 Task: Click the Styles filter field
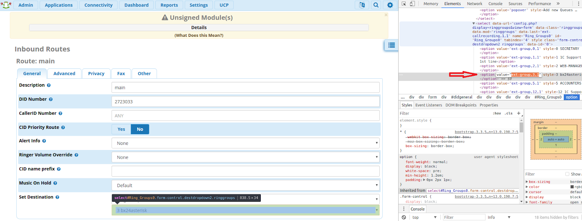445,114
